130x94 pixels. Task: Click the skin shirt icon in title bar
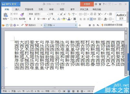(100, 4)
